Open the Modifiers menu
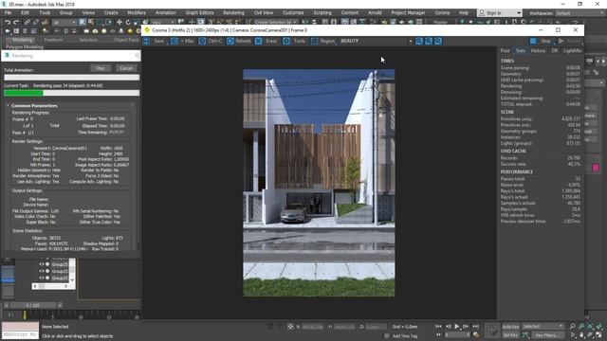This screenshot has height=341, width=607. pos(137,12)
